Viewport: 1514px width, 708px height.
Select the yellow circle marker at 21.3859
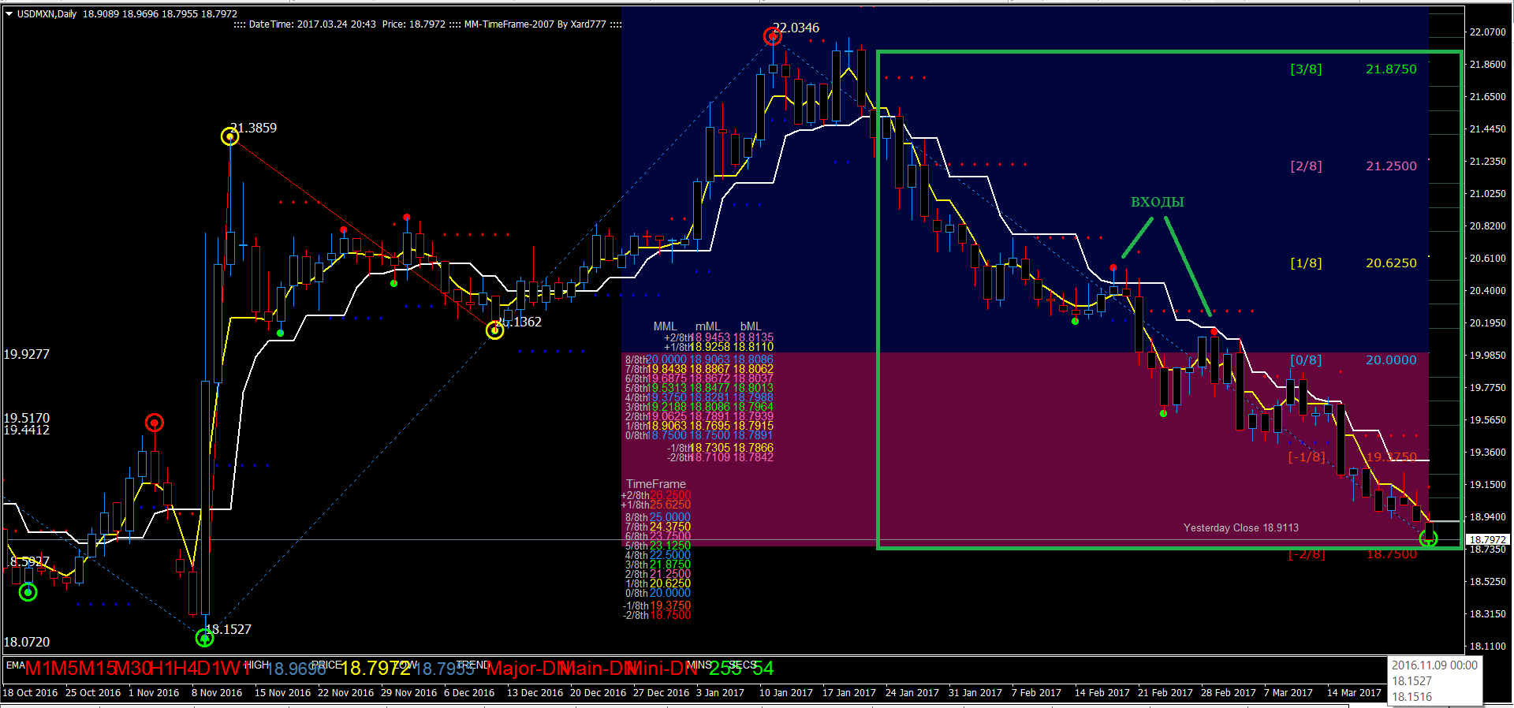coord(229,137)
